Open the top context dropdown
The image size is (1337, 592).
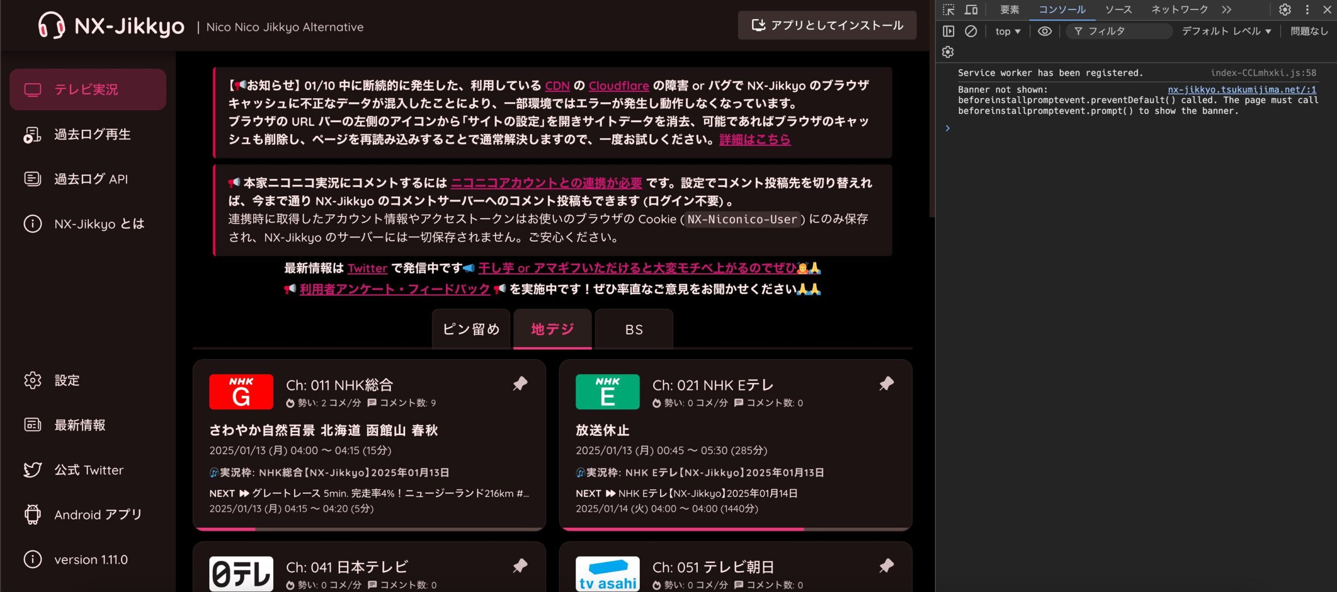tap(1007, 31)
